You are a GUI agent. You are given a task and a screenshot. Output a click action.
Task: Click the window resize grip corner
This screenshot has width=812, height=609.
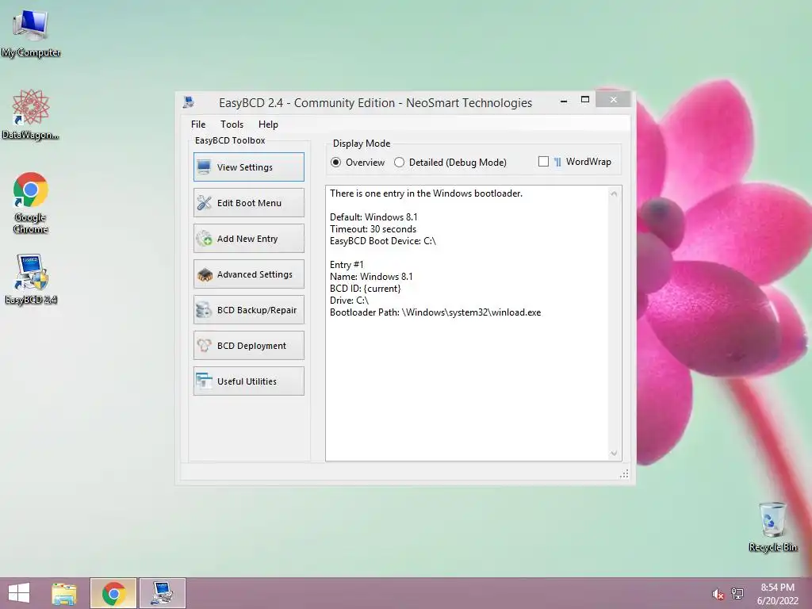[624, 474]
